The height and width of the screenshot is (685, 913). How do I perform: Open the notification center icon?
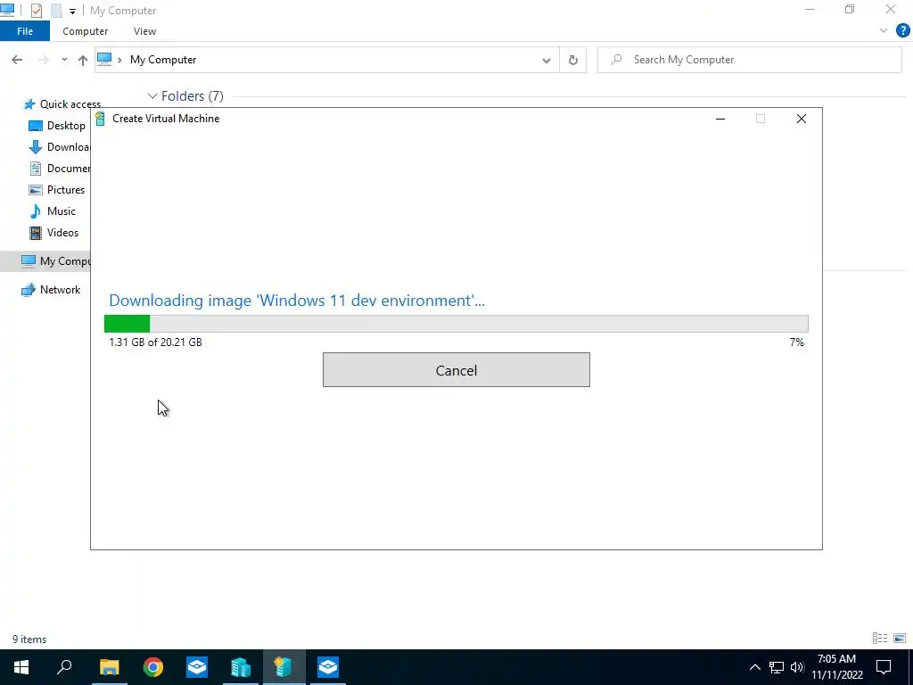[x=884, y=667]
